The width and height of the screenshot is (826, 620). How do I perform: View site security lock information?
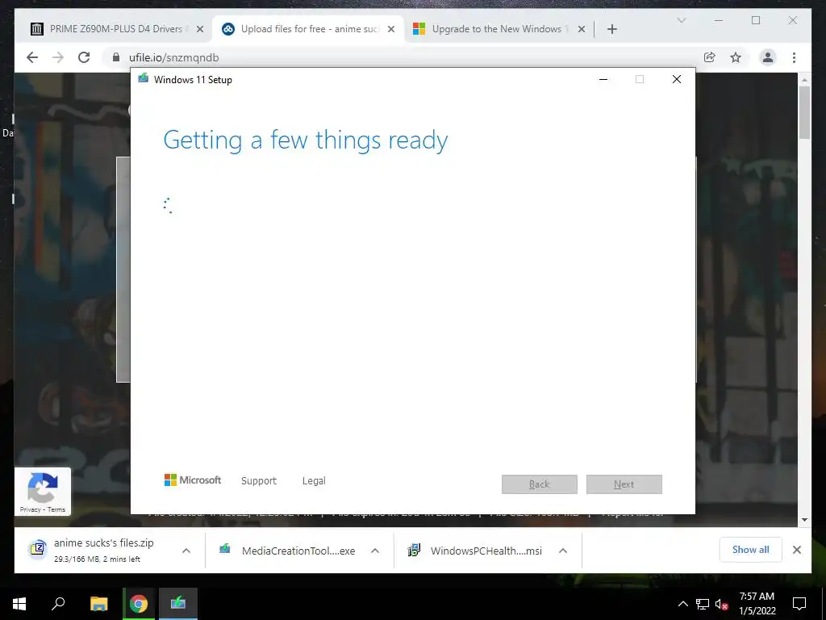(x=116, y=57)
